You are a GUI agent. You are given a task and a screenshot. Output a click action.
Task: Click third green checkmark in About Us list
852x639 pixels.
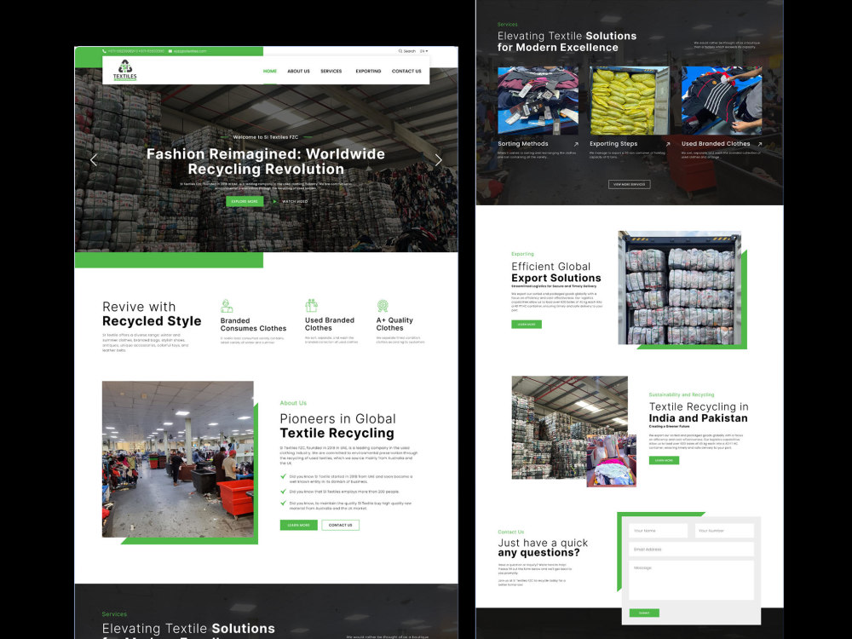click(283, 504)
